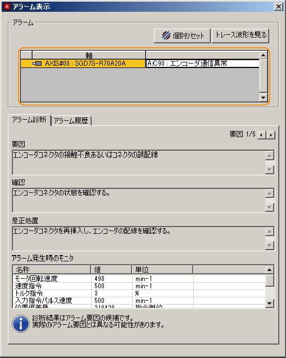Screen dimensions: 286x358
Task: Close the アラーム表示 window
Action: (x=279, y=7)
